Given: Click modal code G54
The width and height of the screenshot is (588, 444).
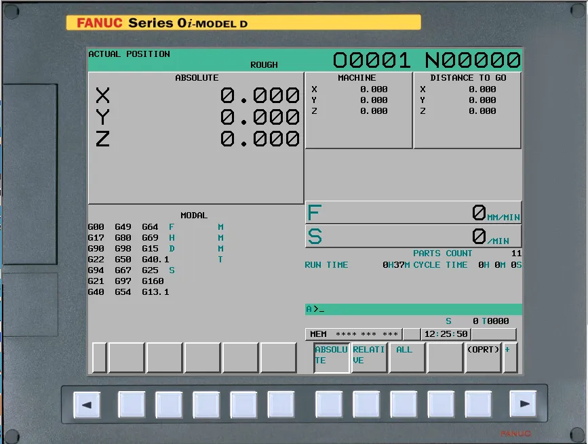Looking at the screenshot, I should pos(123,292).
